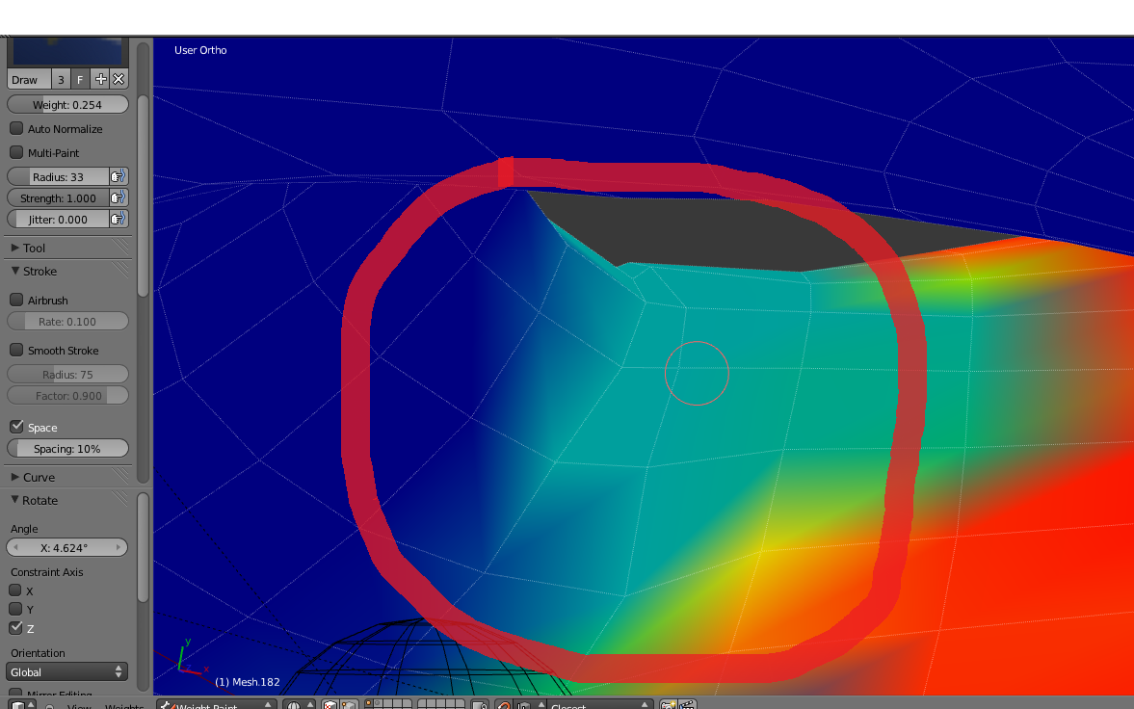1134x709 pixels.
Task: Click the Stroke panel drag grip
Action: [x=120, y=270]
